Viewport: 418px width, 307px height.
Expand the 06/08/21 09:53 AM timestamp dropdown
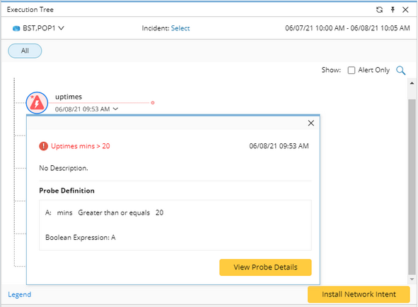(x=115, y=109)
